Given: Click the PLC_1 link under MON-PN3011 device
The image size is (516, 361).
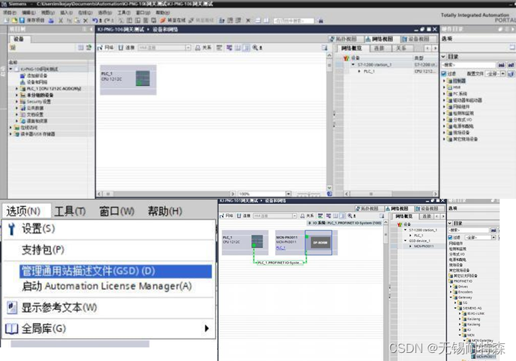Looking at the screenshot, I should pyautogui.click(x=280, y=248).
